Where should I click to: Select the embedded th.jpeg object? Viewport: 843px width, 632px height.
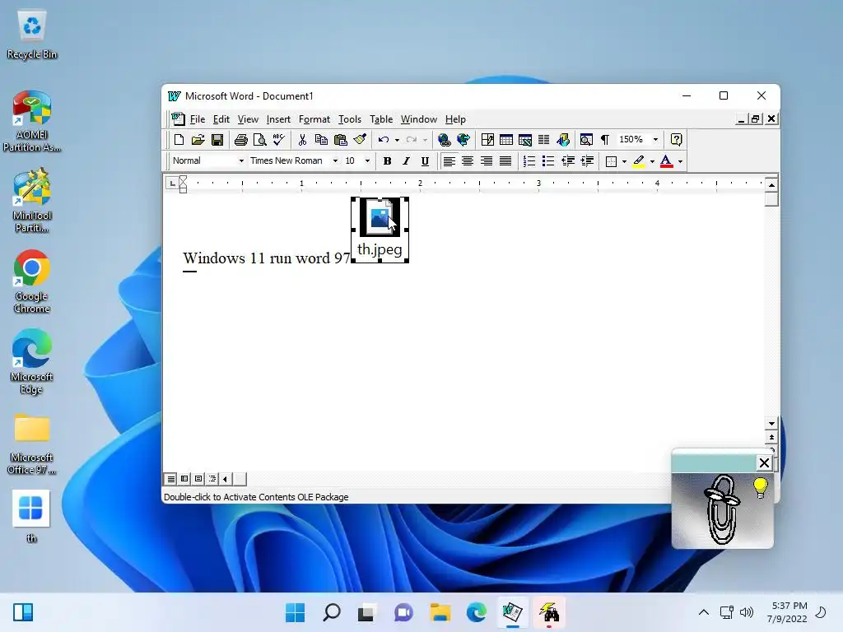click(380, 230)
